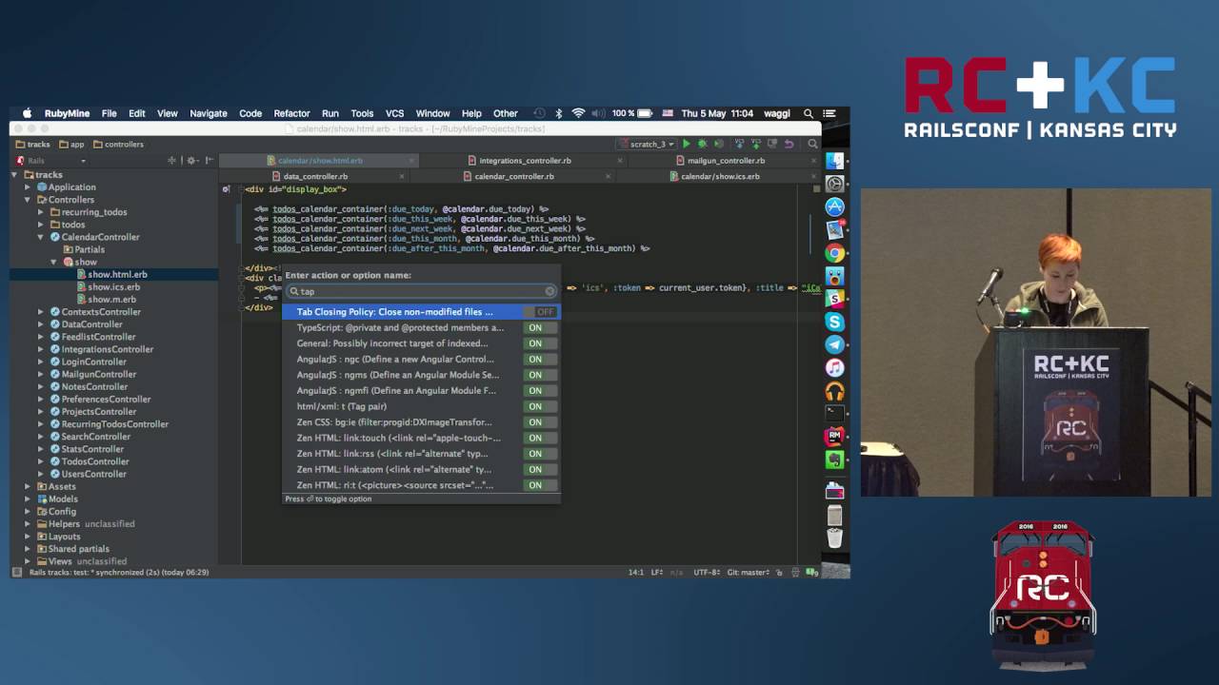Click the controllers breadcrumb
The width and height of the screenshot is (1219, 685).
[119, 145]
